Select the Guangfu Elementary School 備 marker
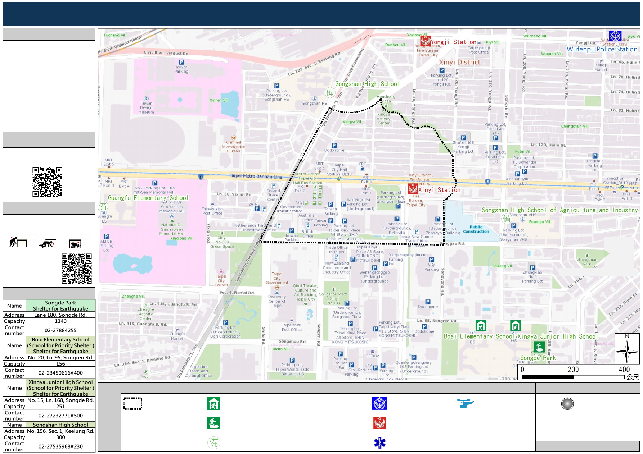 103,206
